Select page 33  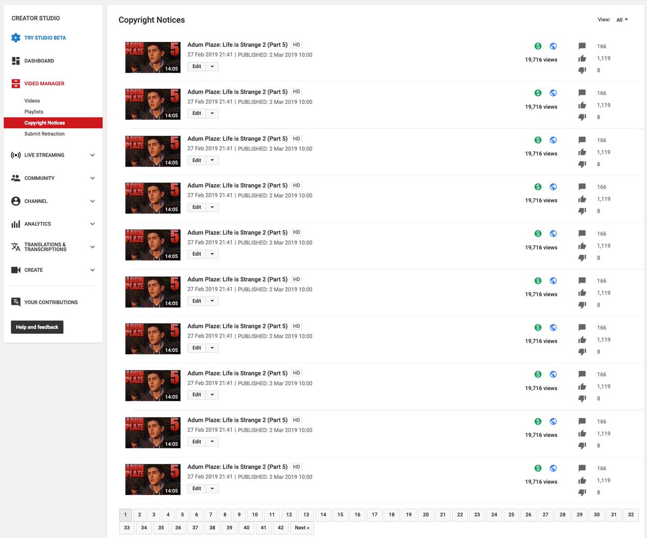click(127, 528)
